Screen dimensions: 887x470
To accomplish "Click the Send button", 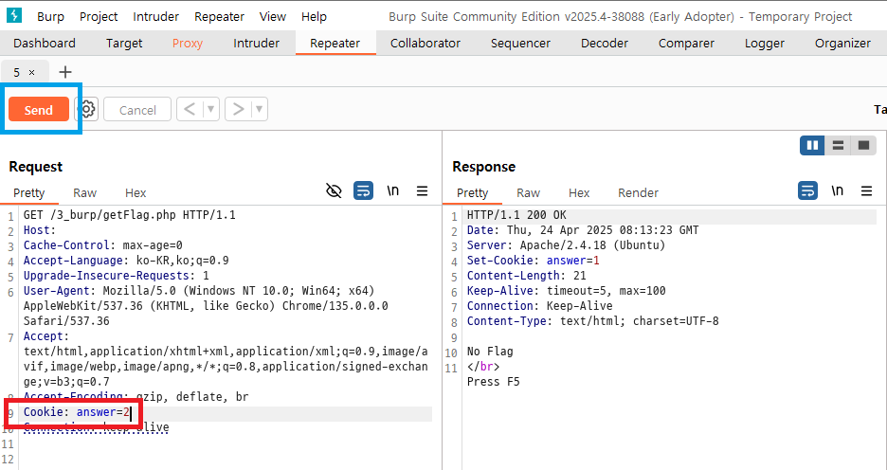I will (39, 109).
